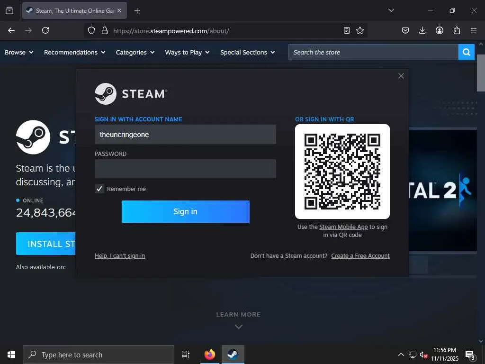Click the LEARN MORE text
This screenshot has height=364, width=485.
click(x=238, y=315)
